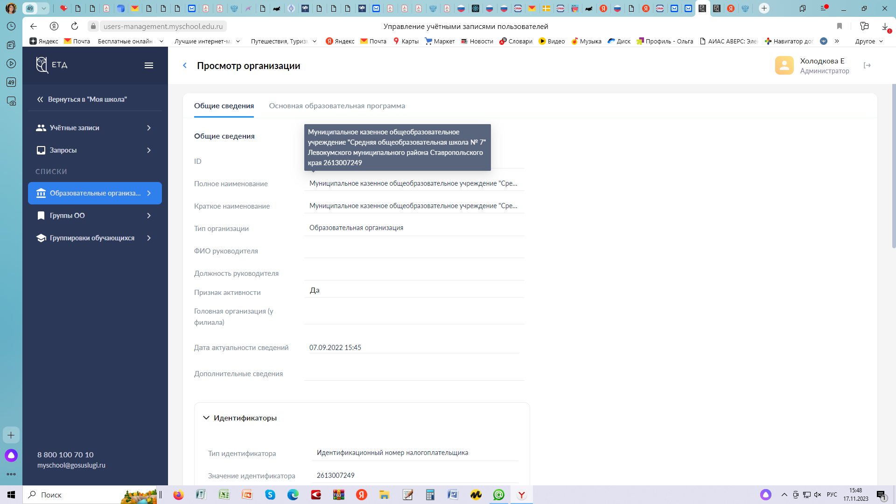Open browser history clock icon in sidebar

[x=11, y=26]
